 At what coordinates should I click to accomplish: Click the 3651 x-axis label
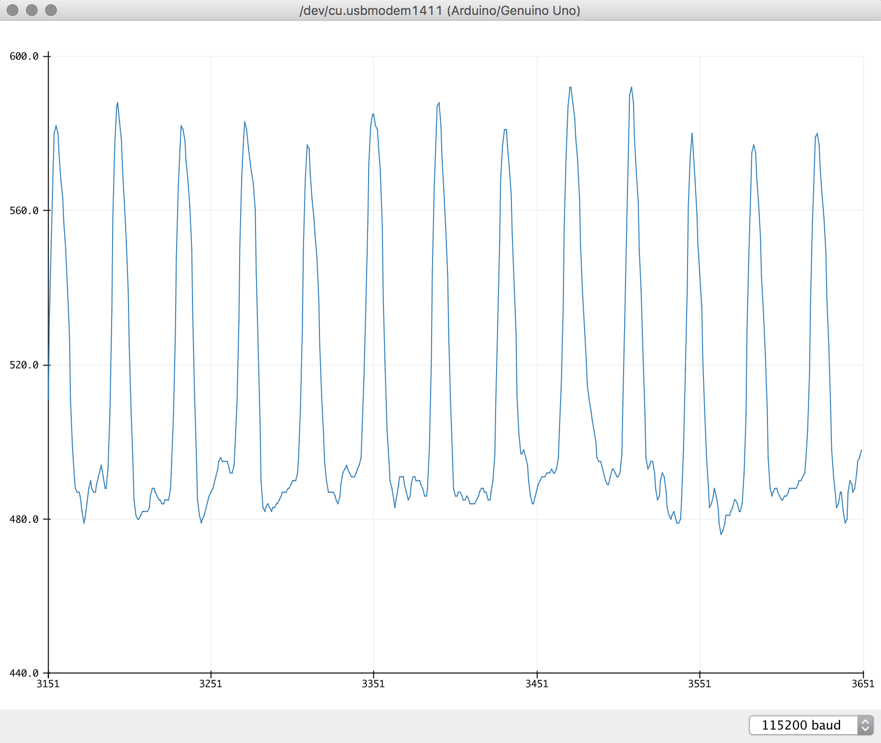tap(863, 684)
